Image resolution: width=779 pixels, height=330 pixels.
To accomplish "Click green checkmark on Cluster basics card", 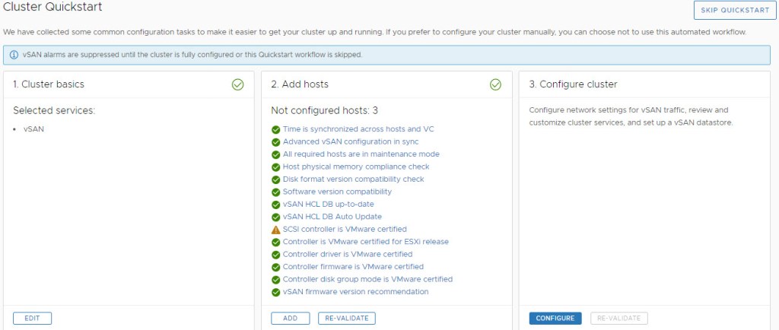I will click(x=237, y=84).
